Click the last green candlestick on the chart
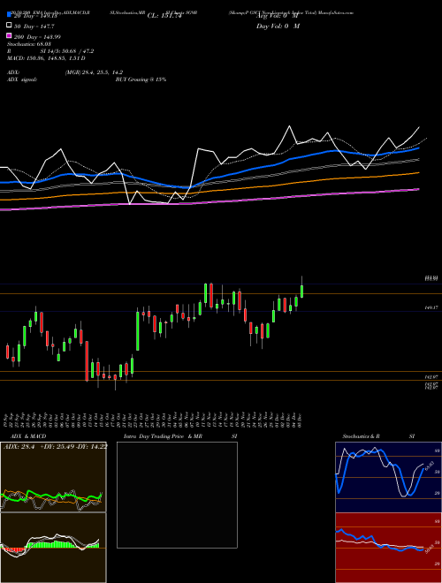442x583 pixels. (301, 291)
